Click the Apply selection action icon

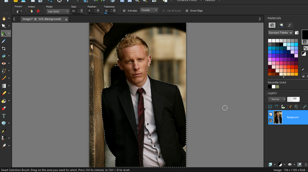32,11
